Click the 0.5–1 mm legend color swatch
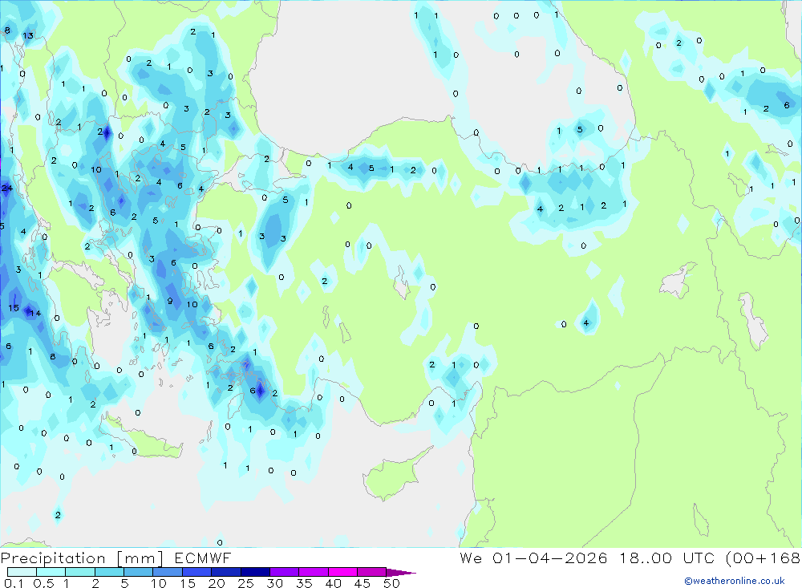802x588 pixels. pyautogui.click(x=51, y=572)
